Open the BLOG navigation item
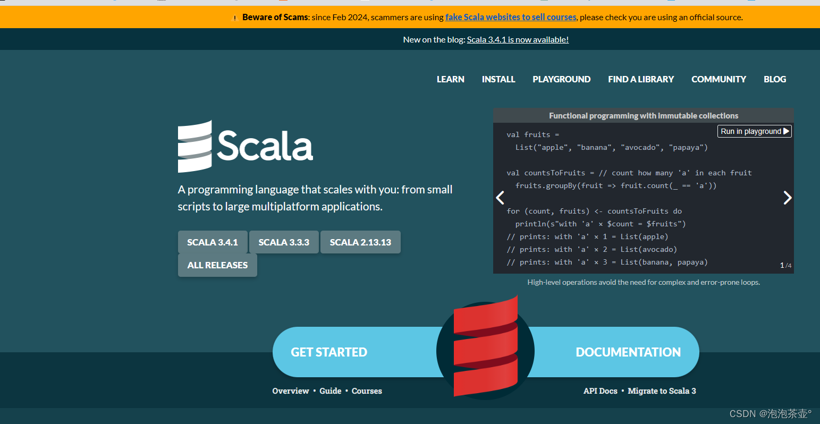The height and width of the screenshot is (424, 820). point(775,79)
